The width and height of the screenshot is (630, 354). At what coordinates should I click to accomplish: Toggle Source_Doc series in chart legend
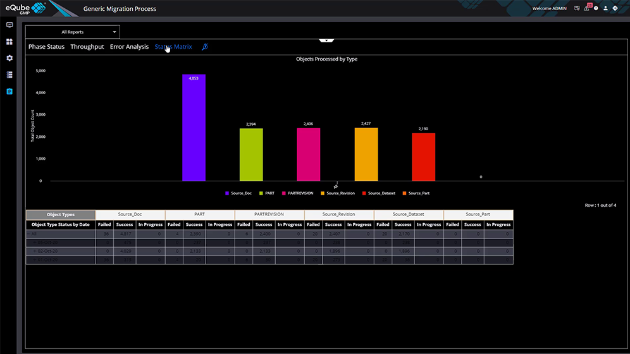(x=240, y=193)
